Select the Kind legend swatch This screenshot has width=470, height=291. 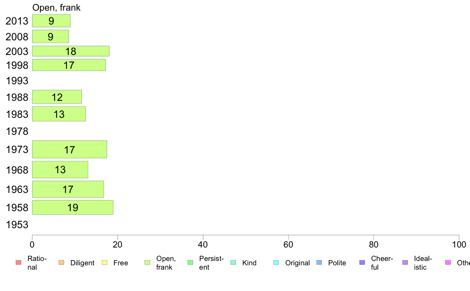point(233,263)
